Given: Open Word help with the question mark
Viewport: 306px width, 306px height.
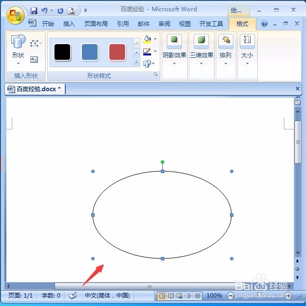Looking at the screenshot, I should point(264,24).
